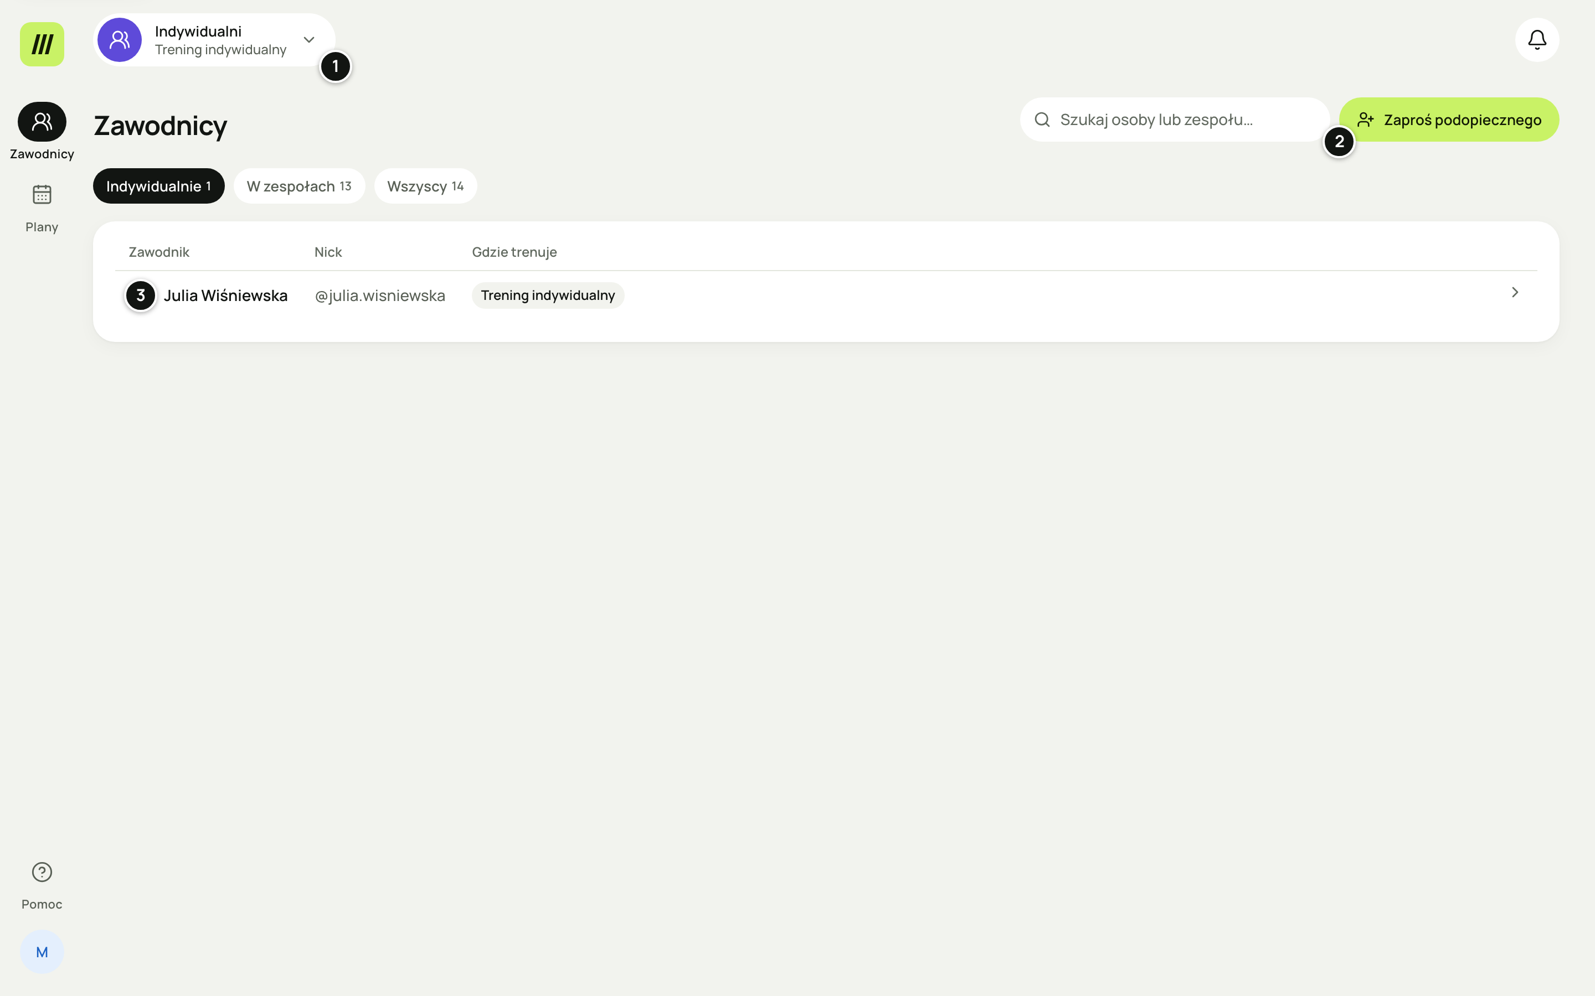The image size is (1595, 996).
Task: Click the @julia.wisniewska nick
Action: point(379,296)
